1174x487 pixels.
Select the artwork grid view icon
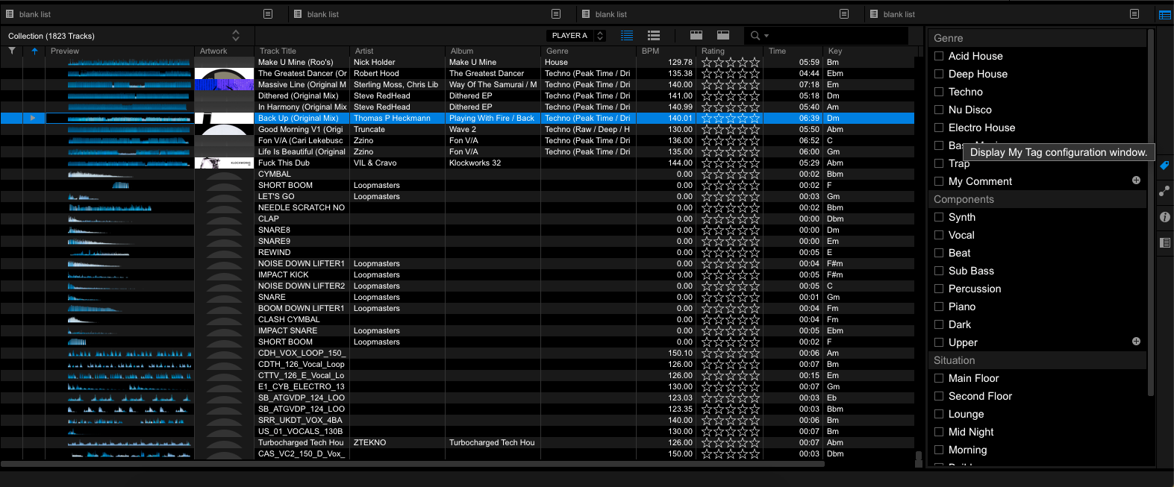pyautogui.click(x=696, y=35)
